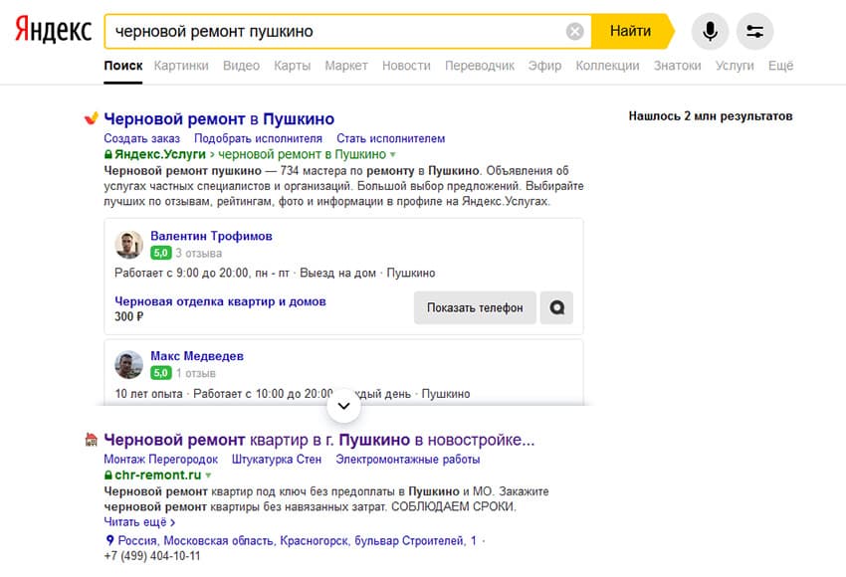
Task: Open the Переводчик tab
Action: [x=479, y=66]
